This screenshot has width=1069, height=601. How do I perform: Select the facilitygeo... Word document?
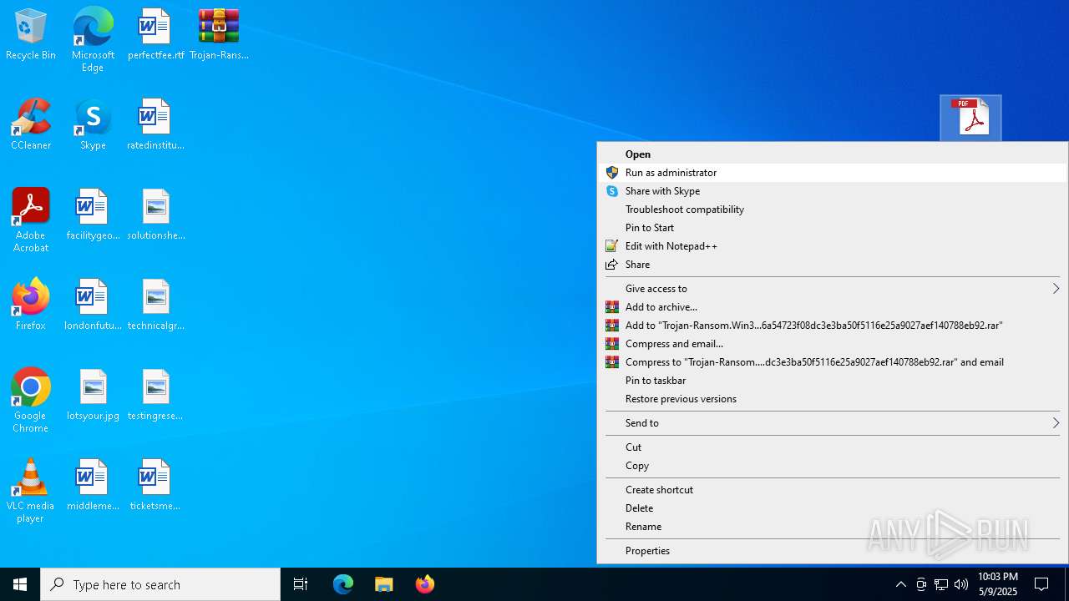pyautogui.click(x=93, y=215)
